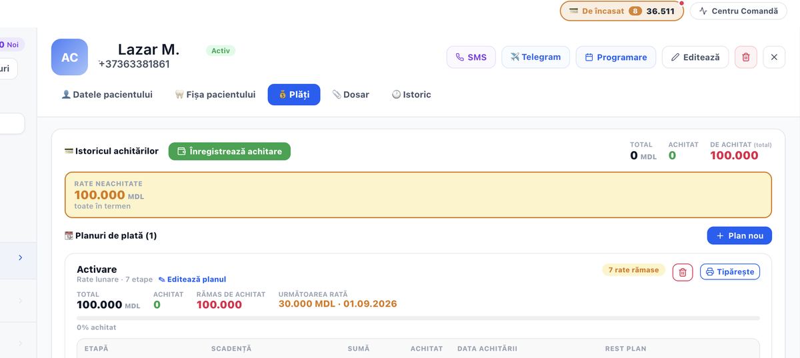The width and height of the screenshot is (800, 358).
Task: Click the Activ status badge
Action: pyautogui.click(x=221, y=51)
